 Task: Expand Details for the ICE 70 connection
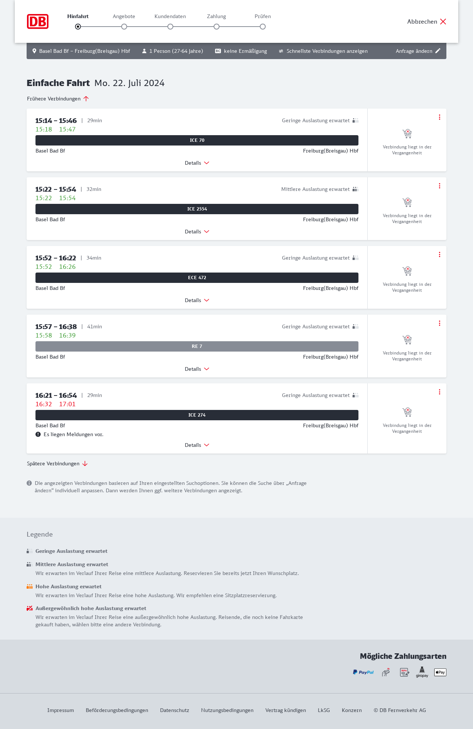coord(197,163)
